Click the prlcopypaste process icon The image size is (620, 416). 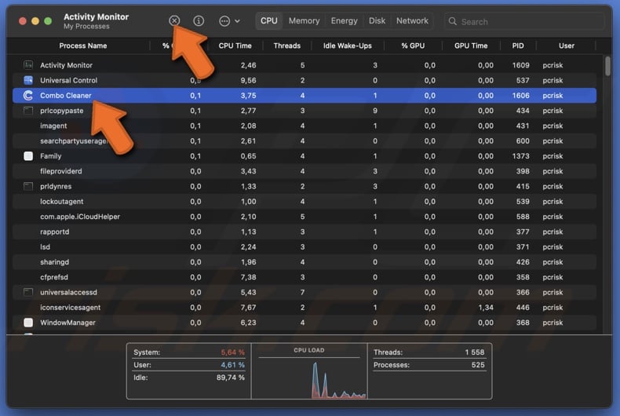tap(28, 111)
